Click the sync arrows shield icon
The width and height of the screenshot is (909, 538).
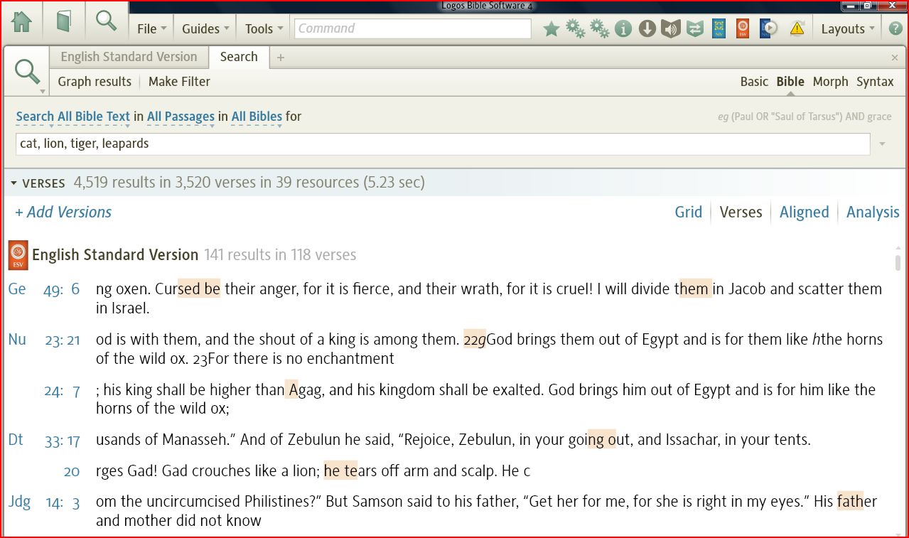694,28
